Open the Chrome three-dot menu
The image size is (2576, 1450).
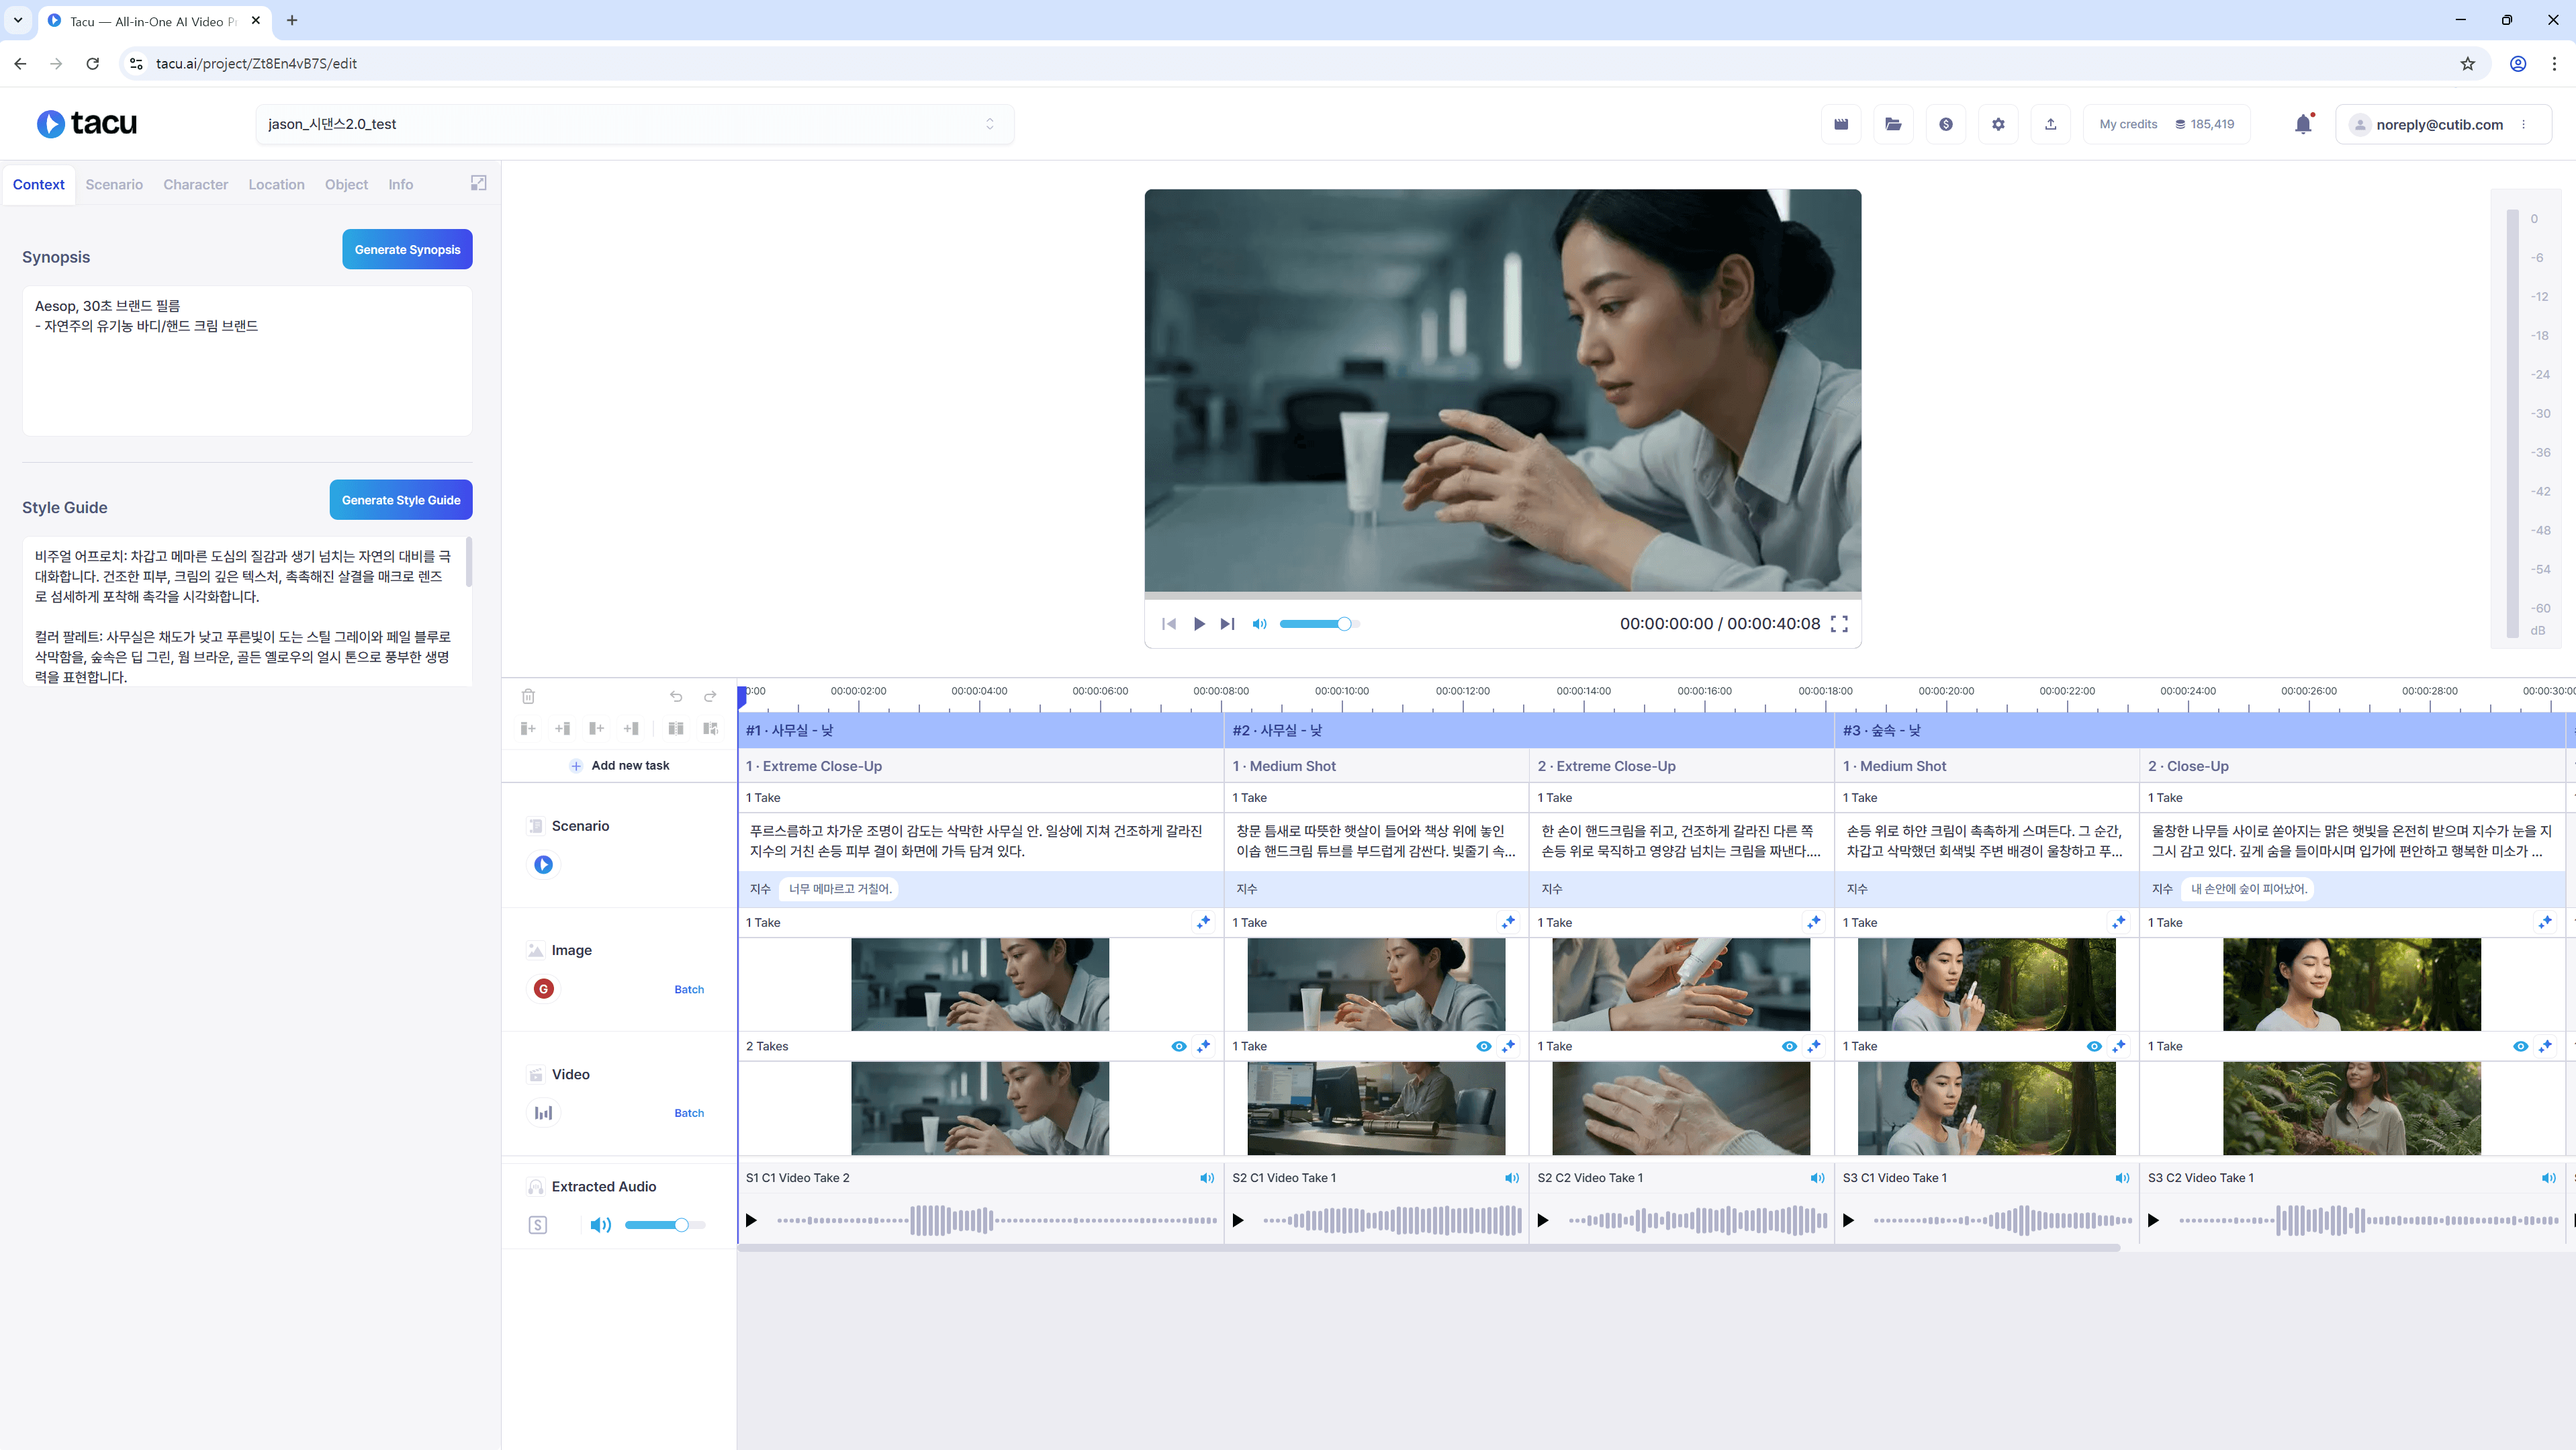(2554, 63)
